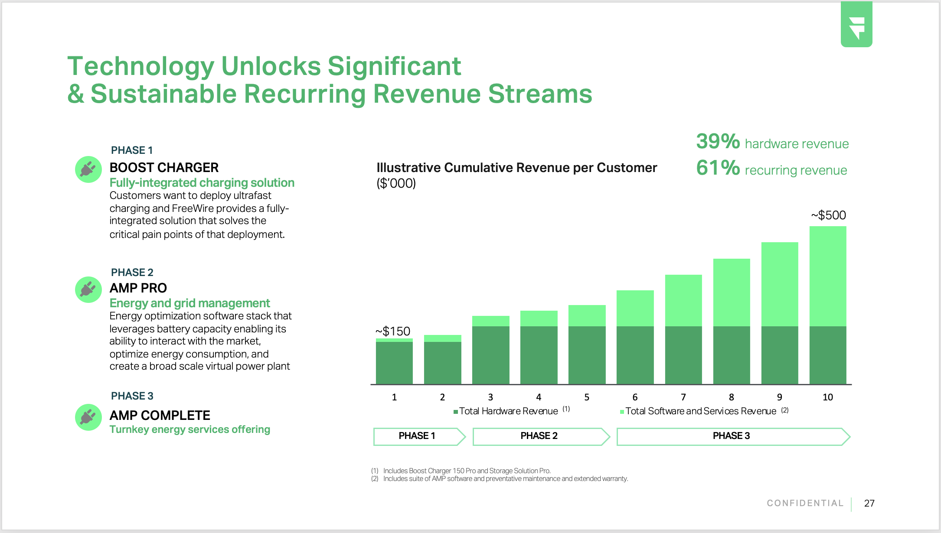Click the Total Software and Services legend square
Image resolution: width=941 pixels, height=533 pixels.
[x=622, y=412]
